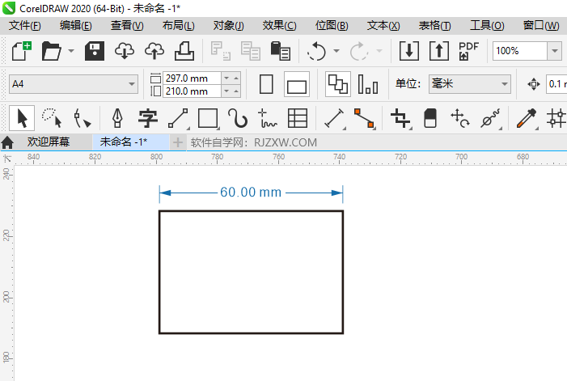Open the zoom level dropdown arrow
This screenshot has height=381, width=567.
click(x=554, y=51)
